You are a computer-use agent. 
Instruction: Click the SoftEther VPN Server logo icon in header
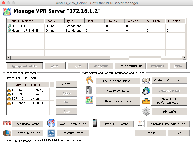(7, 11)
